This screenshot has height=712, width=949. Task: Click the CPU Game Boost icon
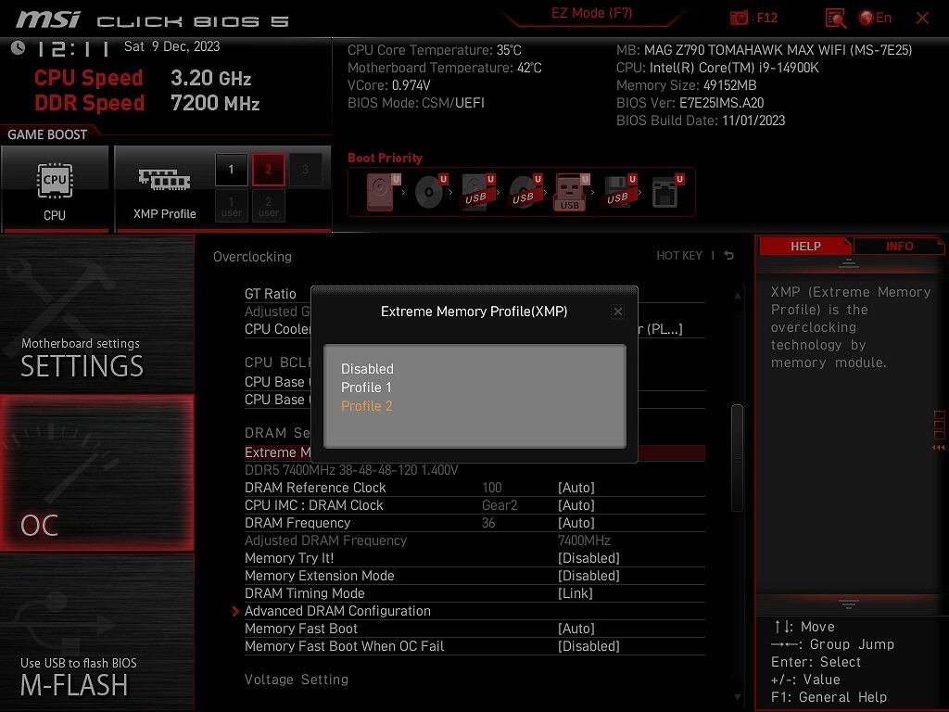point(55,188)
